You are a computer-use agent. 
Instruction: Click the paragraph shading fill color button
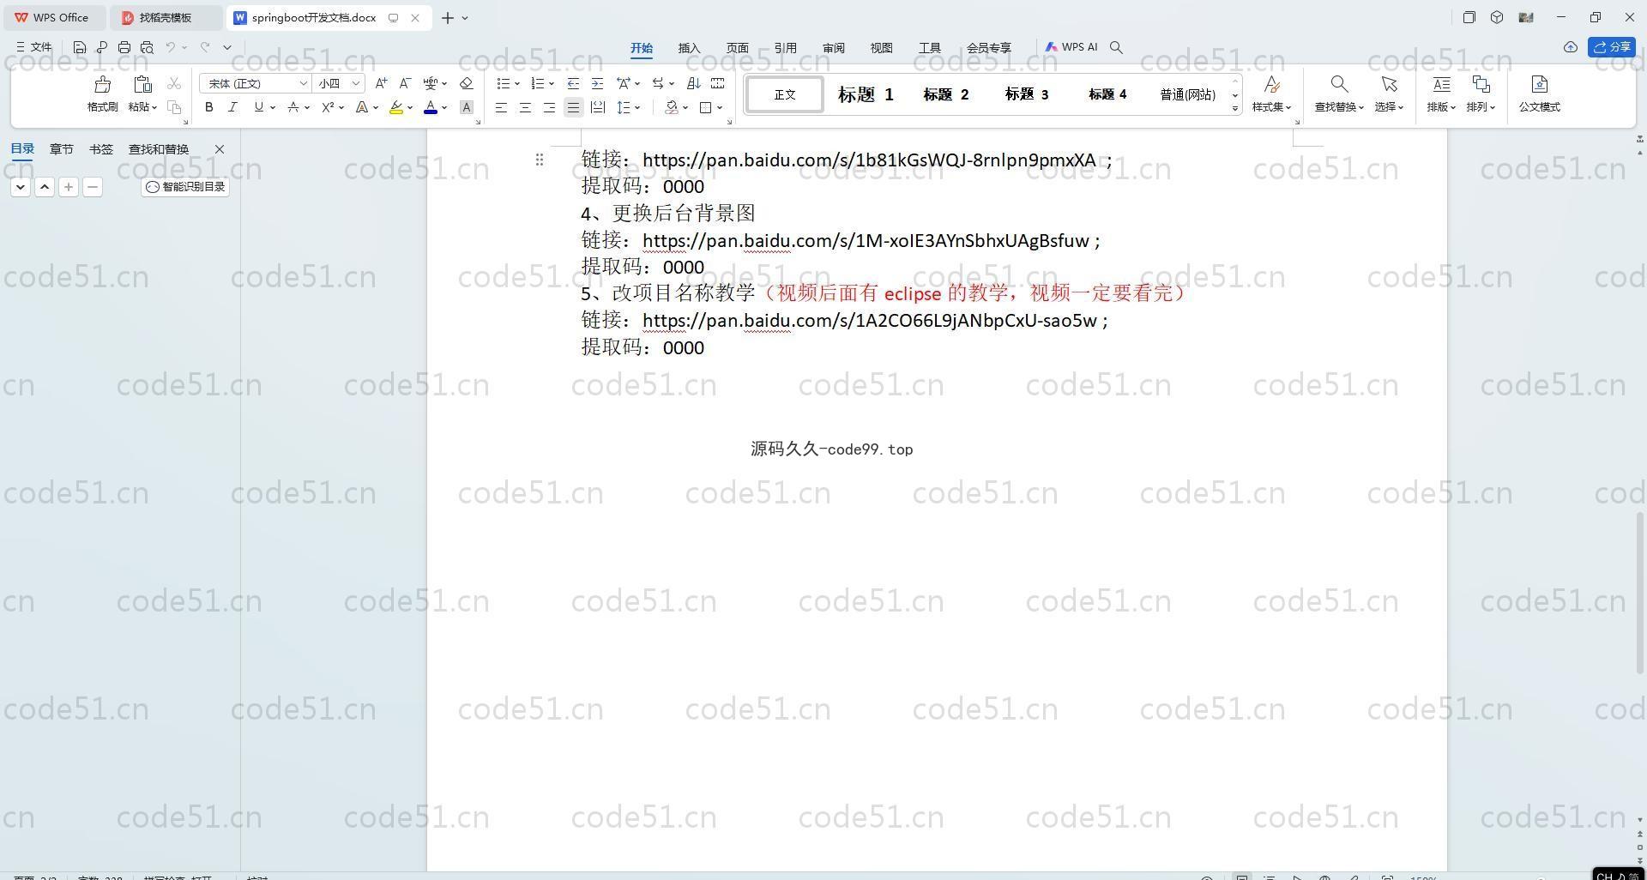(x=672, y=107)
